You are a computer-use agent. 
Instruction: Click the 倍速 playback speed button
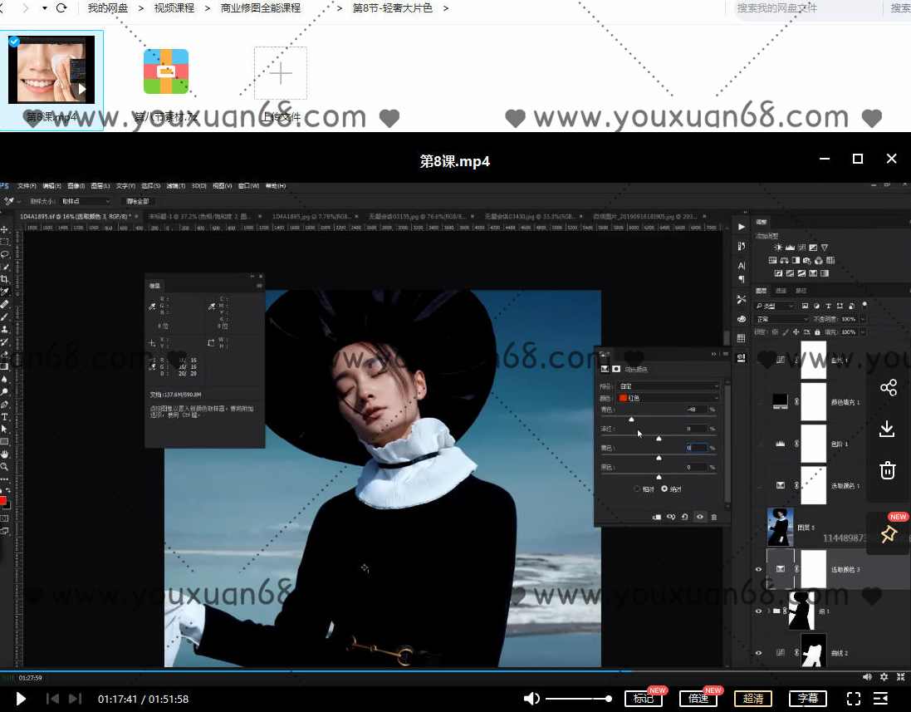coord(698,699)
